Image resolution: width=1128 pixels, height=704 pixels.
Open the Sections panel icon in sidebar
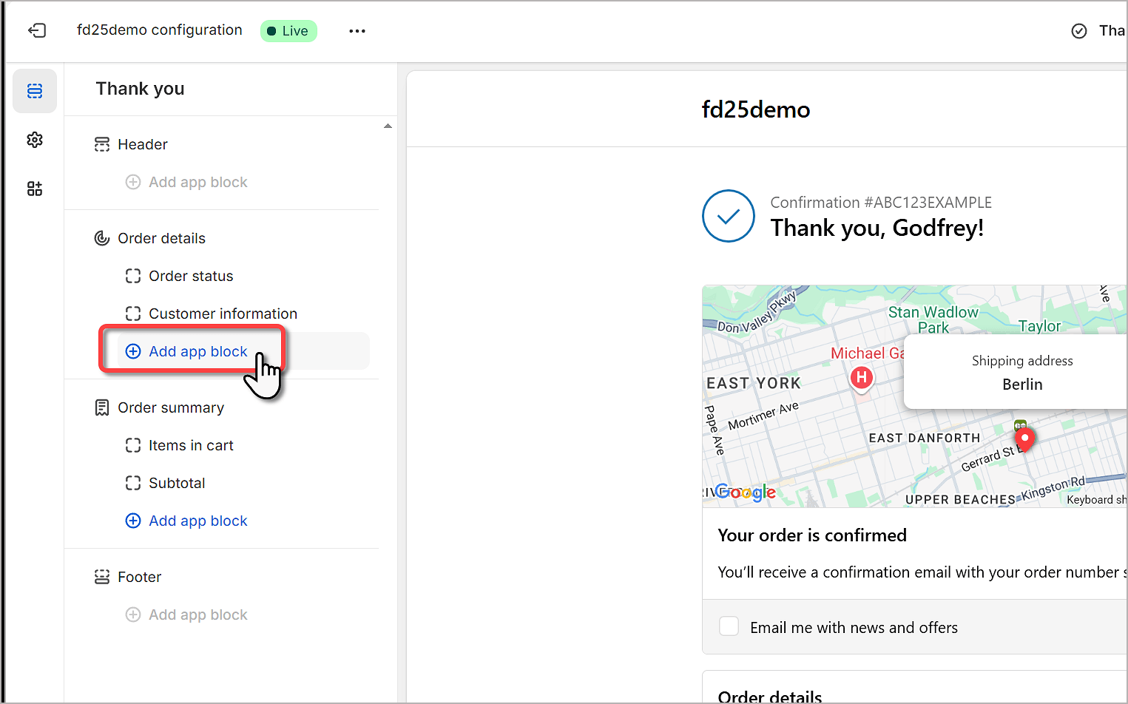point(35,91)
